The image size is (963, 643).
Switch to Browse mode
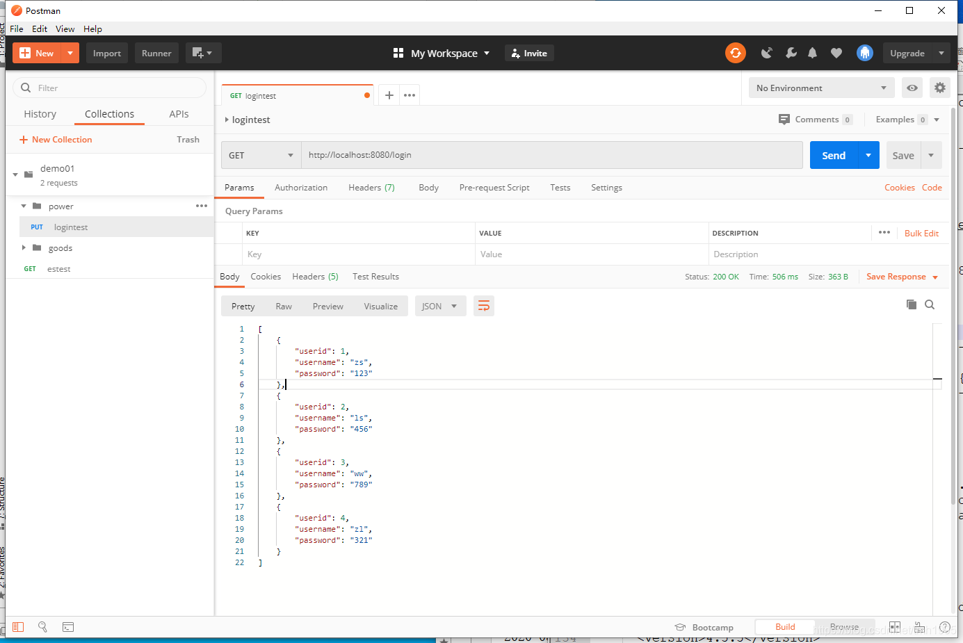click(x=844, y=627)
